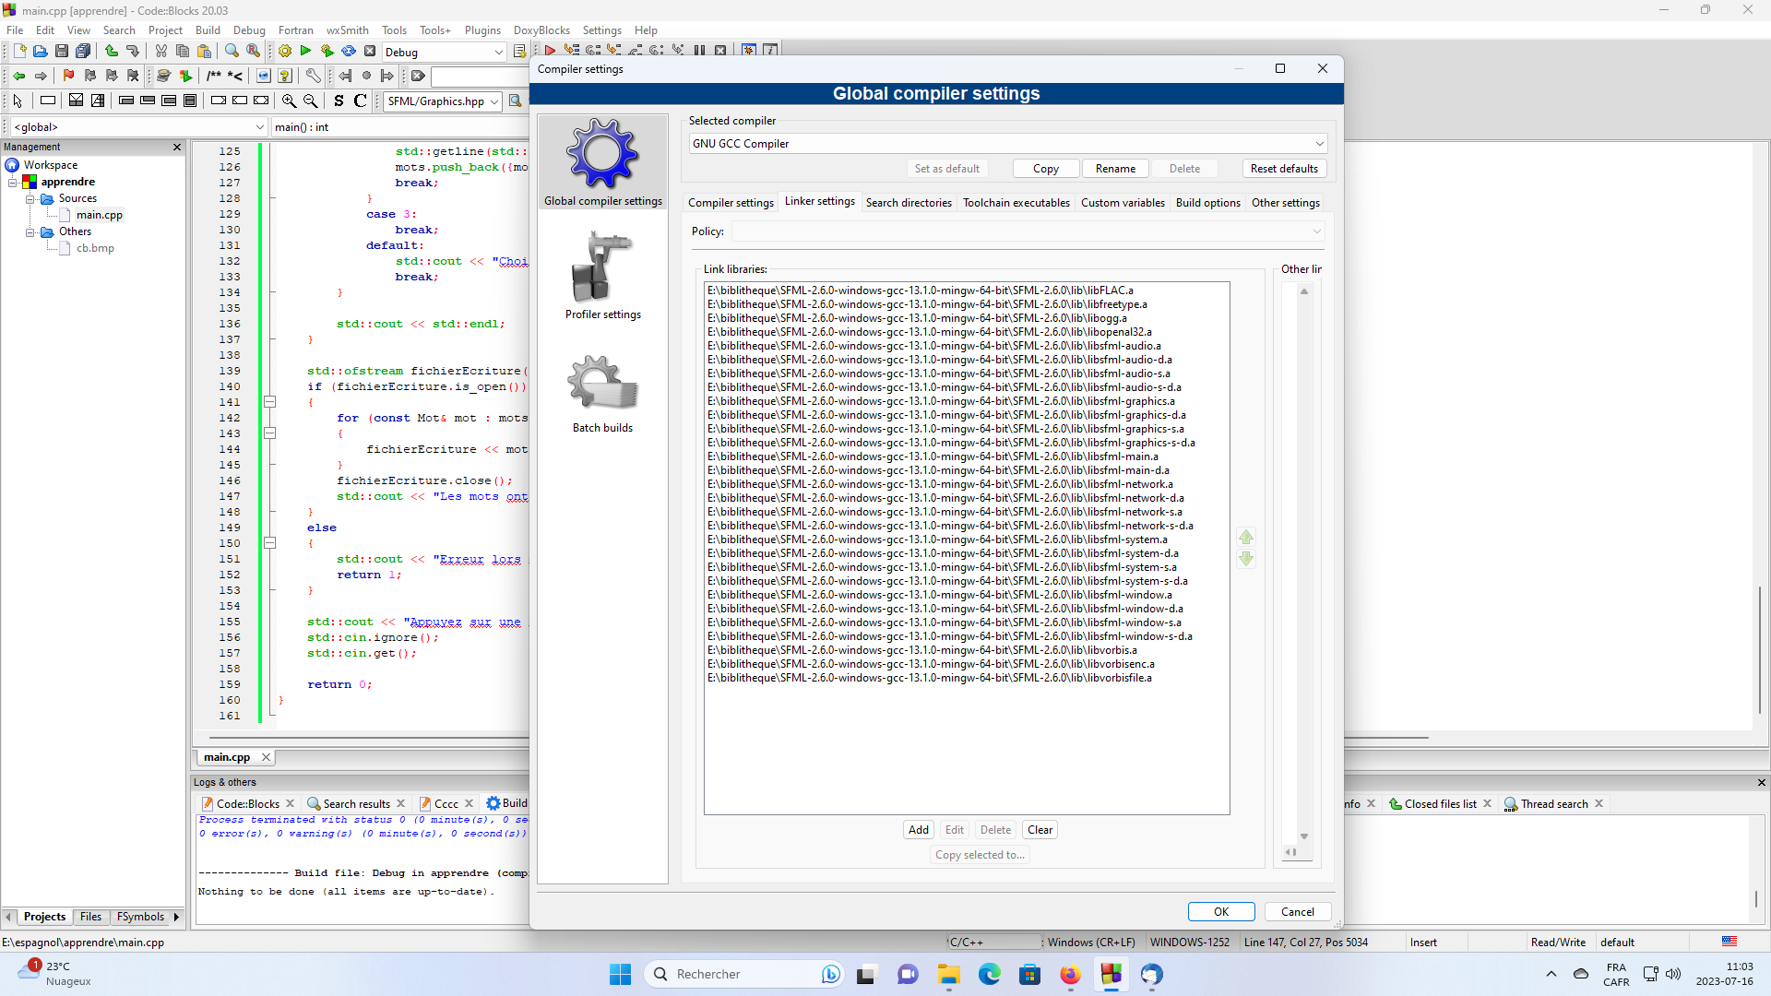The width and height of the screenshot is (1771, 996).
Task: Switch to the Toolchain executables tab
Action: [1016, 203]
